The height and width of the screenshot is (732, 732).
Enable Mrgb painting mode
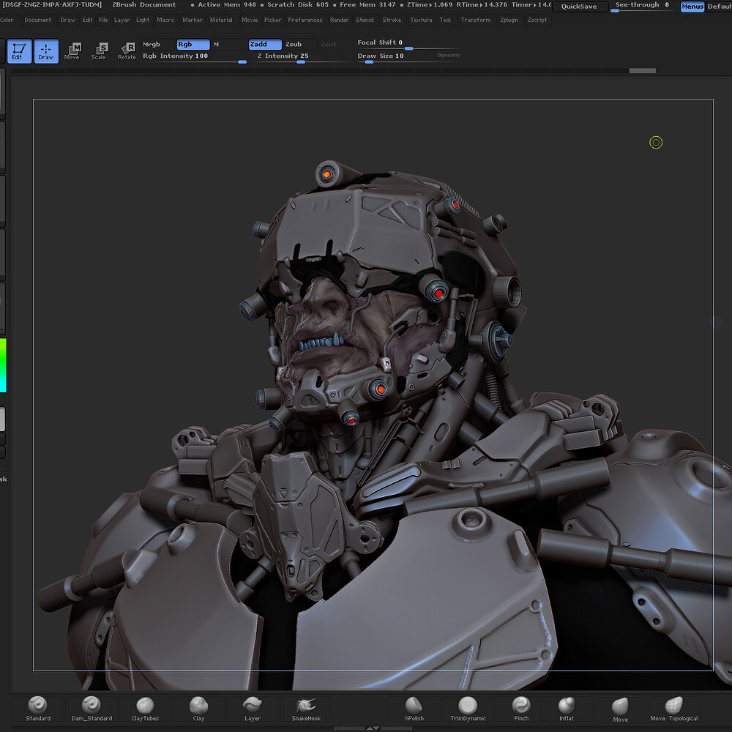point(158,45)
